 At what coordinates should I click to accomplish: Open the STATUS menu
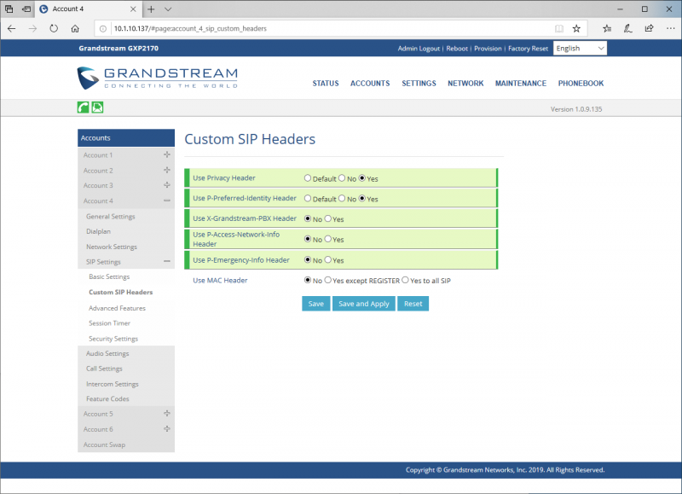[326, 83]
